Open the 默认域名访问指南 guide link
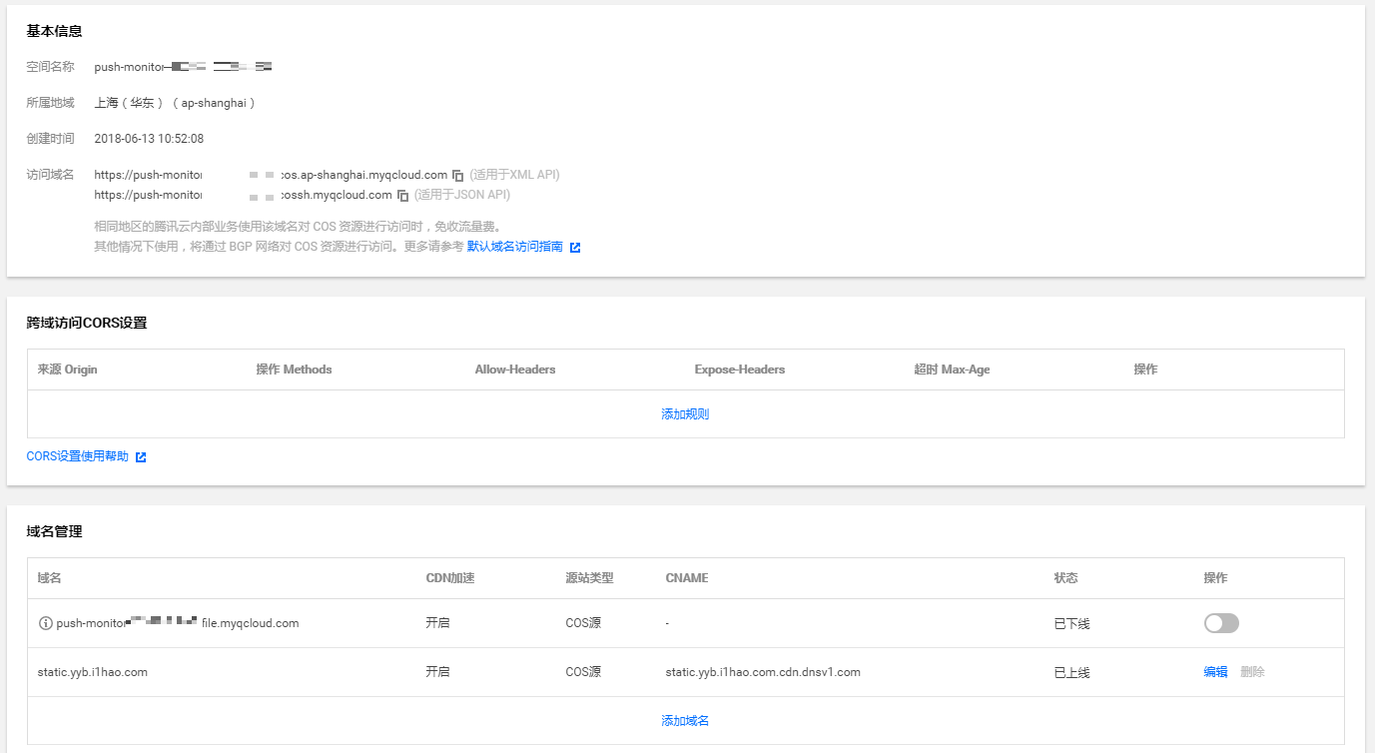This screenshot has width=1375, height=753. coord(514,247)
